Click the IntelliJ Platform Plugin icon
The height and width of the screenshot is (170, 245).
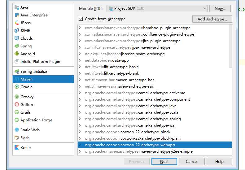(x=17, y=61)
